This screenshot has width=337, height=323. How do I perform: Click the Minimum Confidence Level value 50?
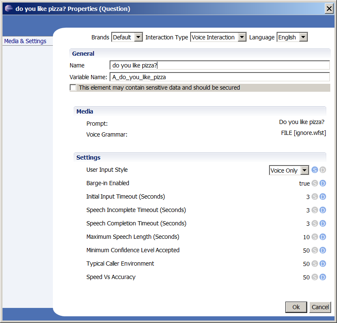tap(306, 251)
